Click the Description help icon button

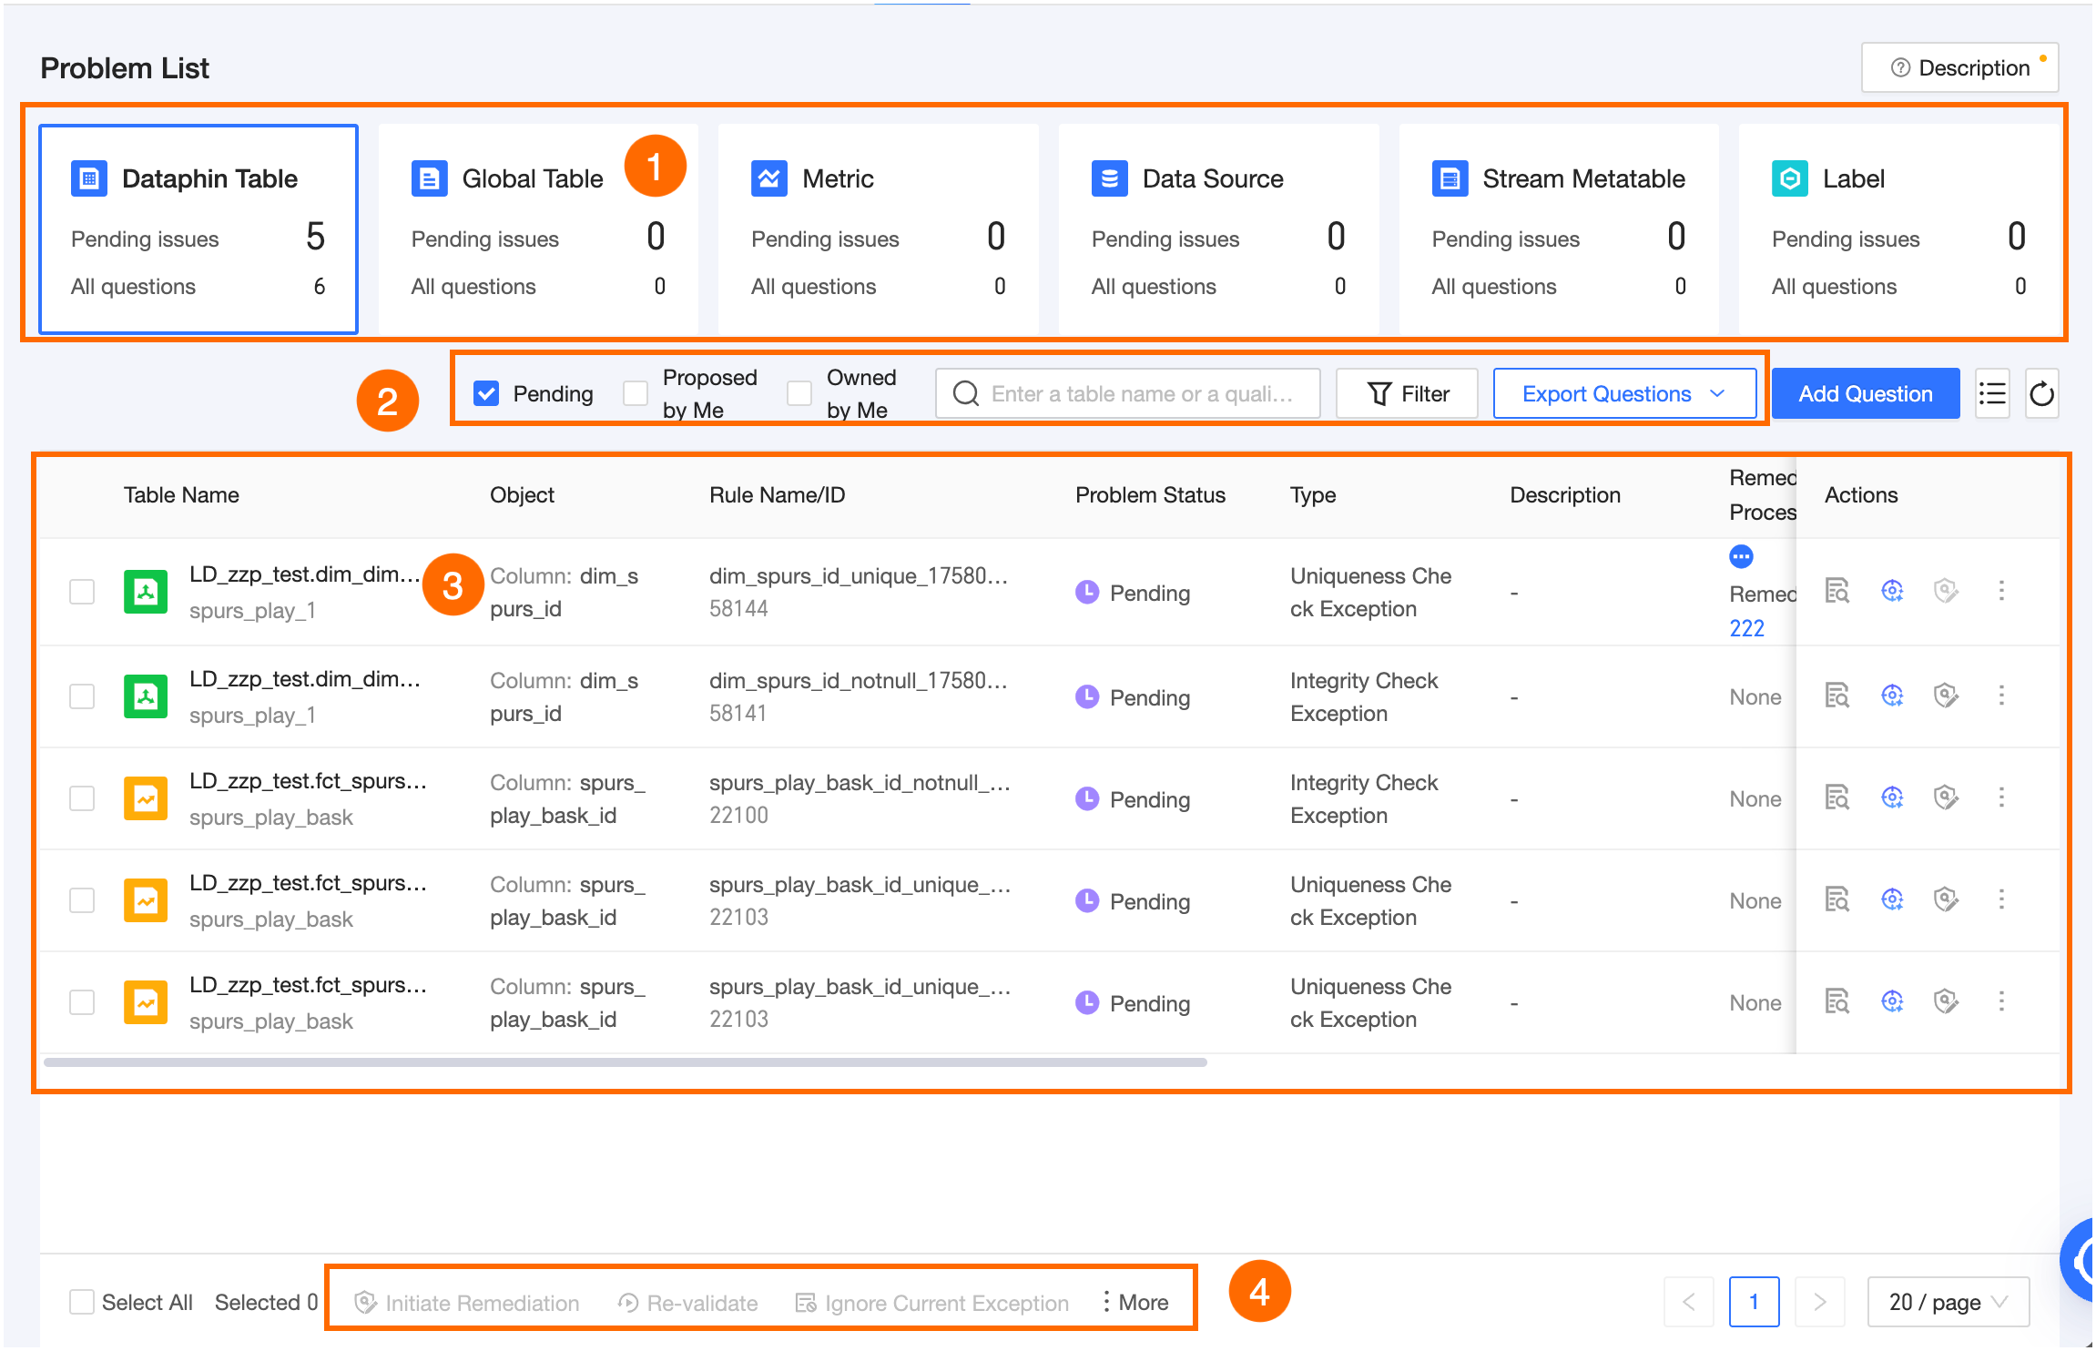pos(1959,68)
